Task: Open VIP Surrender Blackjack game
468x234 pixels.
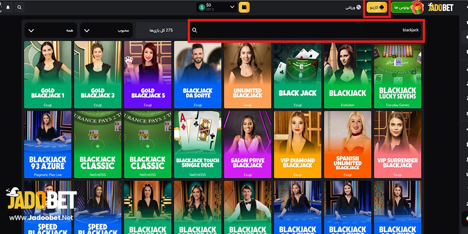Action: coord(397,145)
